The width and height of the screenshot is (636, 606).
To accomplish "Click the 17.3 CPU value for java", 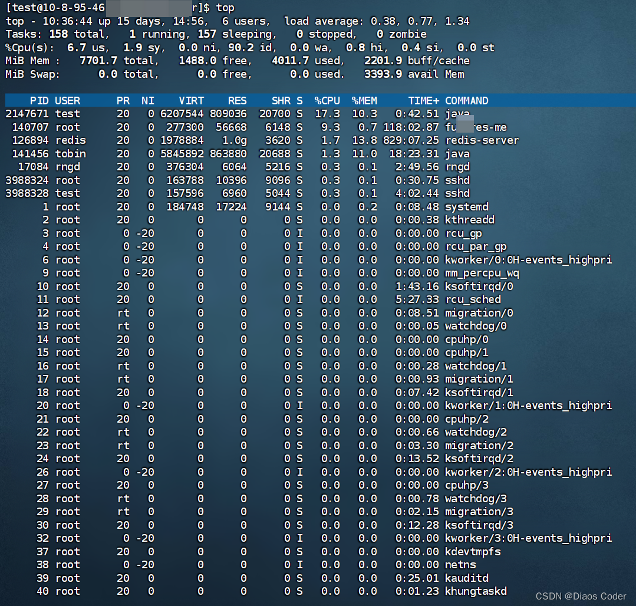I will coord(327,114).
